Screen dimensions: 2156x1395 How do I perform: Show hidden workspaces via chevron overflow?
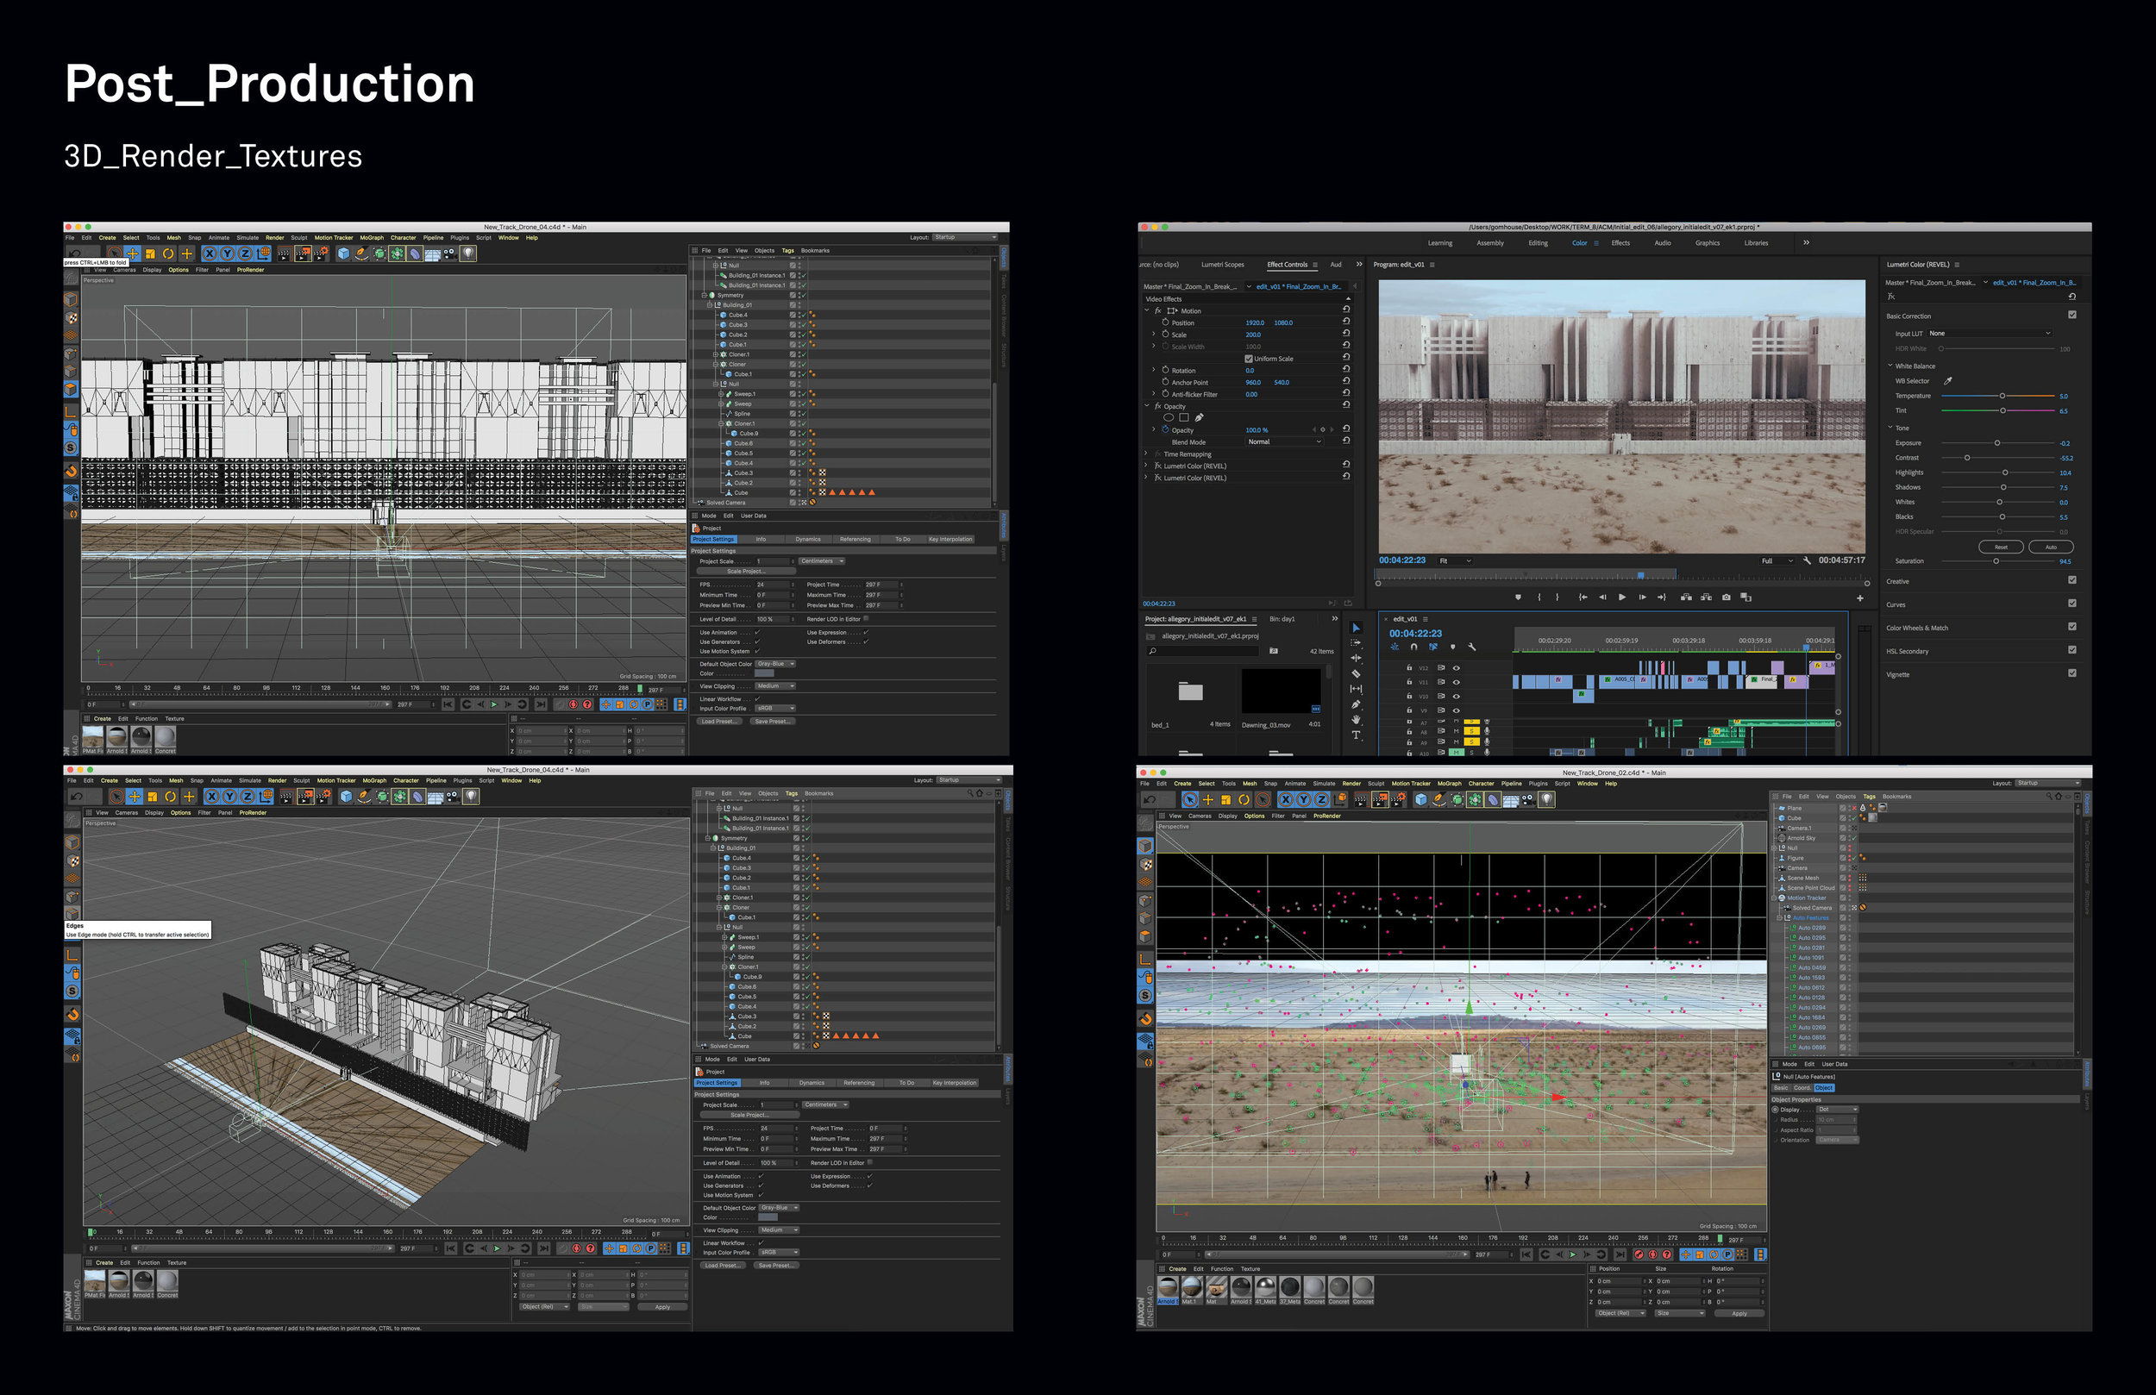tap(1807, 243)
